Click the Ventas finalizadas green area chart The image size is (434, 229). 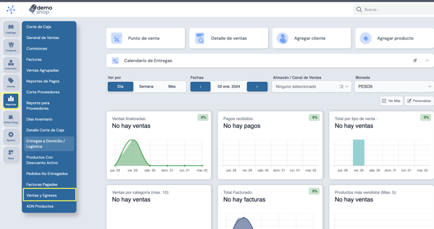click(x=132, y=153)
